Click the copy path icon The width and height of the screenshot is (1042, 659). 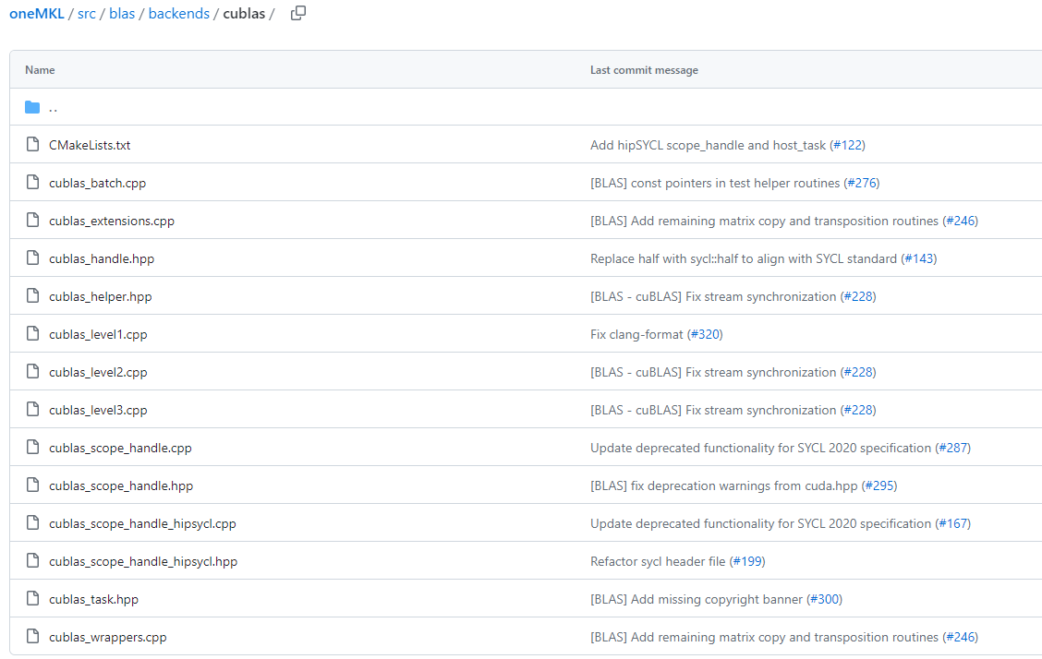pyautogui.click(x=297, y=14)
